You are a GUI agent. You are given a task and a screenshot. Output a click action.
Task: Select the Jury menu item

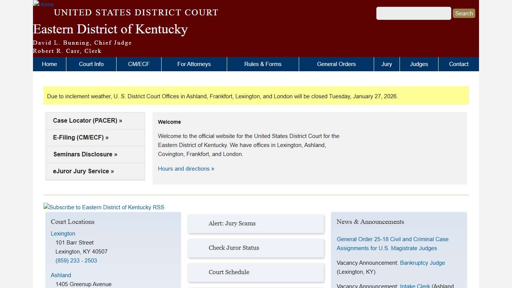pyautogui.click(x=386, y=64)
